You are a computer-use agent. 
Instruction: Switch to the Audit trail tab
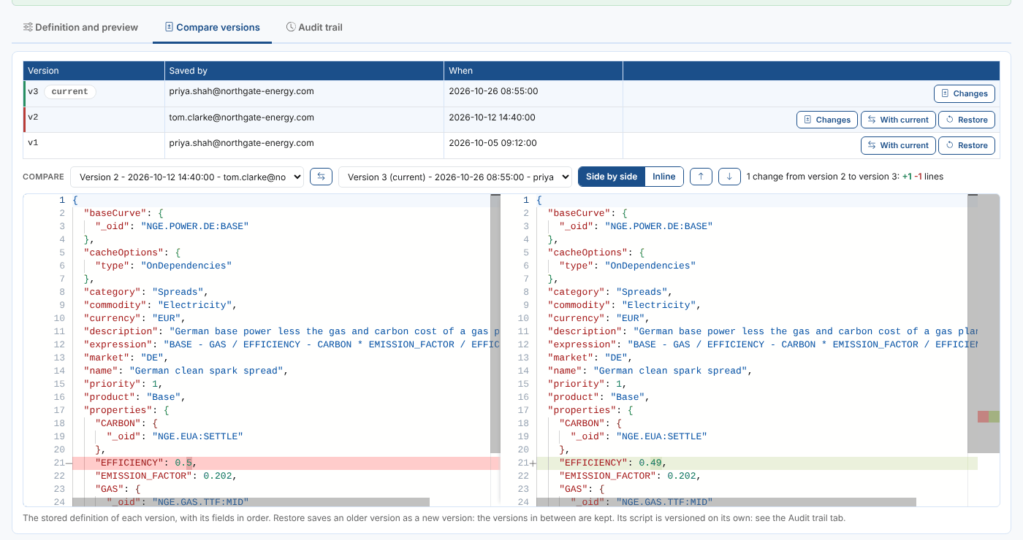[314, 27]
